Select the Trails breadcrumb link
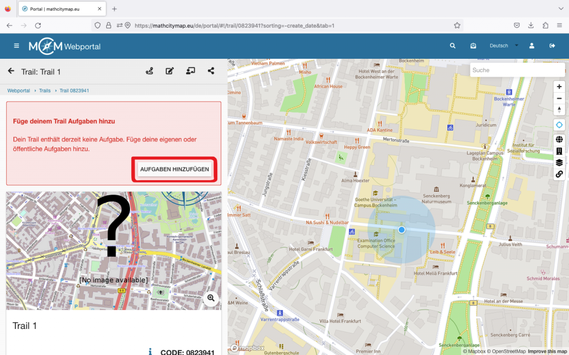 pos(44,90)
